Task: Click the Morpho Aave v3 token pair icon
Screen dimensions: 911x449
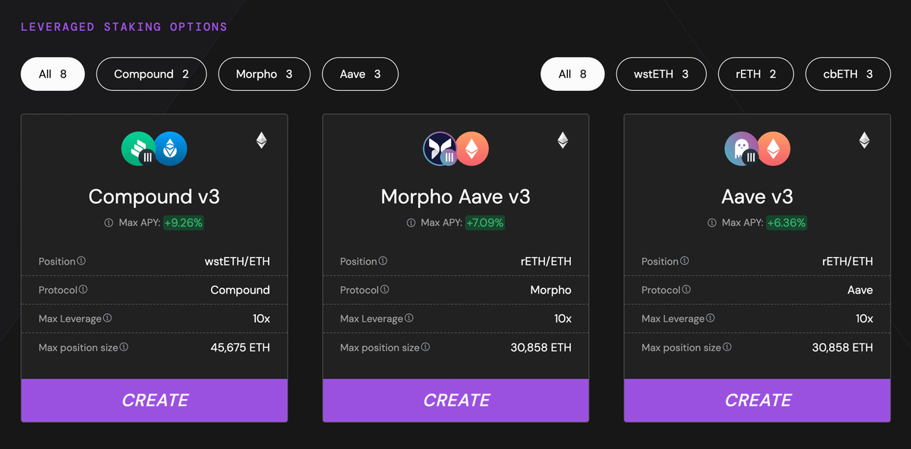Action: point(455,149)
